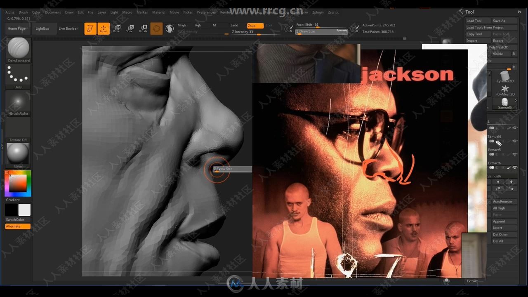This screenshot has width=528, height=297.
Task: Click Copy Tool button
Action: (x=478, y=34)
